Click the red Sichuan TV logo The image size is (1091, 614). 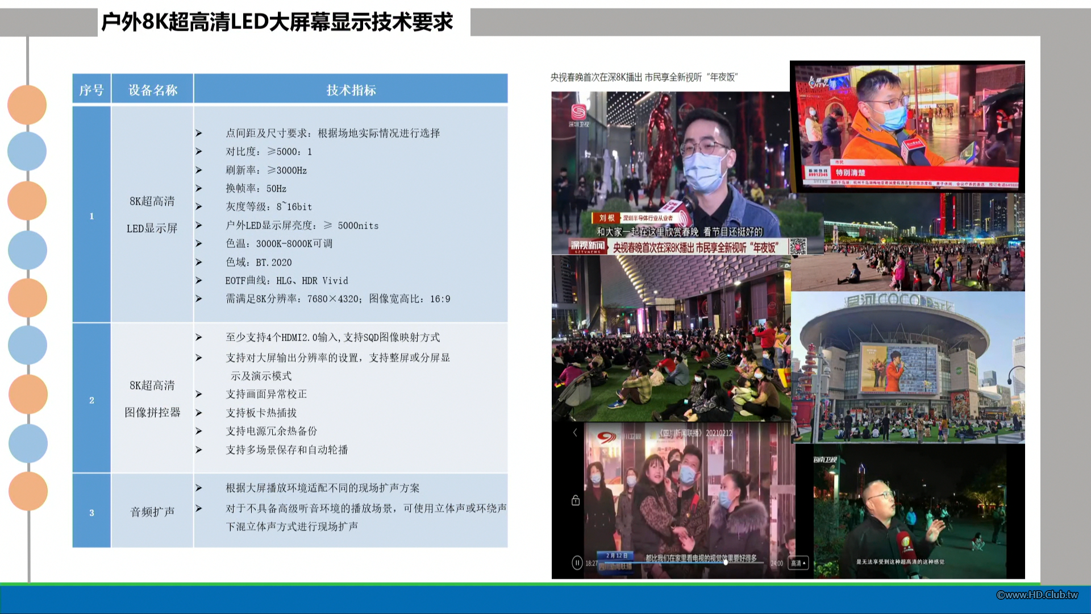pyautogui.click(x=606, y=437)
